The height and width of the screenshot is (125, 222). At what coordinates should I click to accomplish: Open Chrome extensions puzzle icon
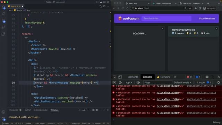click(x=196, y=8)
